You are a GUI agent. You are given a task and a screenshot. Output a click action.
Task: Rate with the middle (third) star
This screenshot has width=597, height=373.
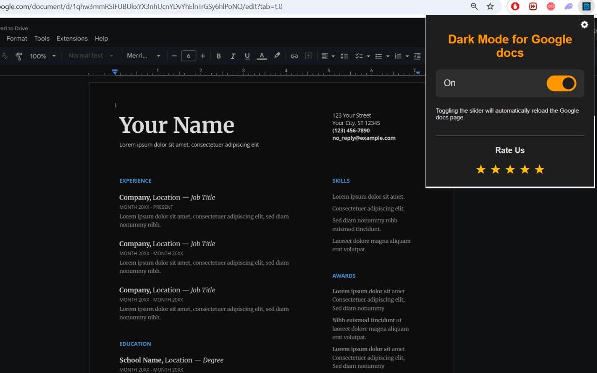[x=510, y=169]
